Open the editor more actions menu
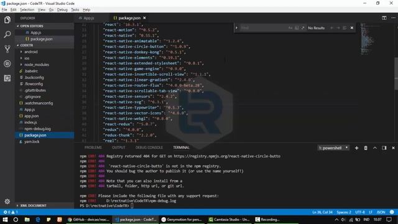 pos(393,18)
